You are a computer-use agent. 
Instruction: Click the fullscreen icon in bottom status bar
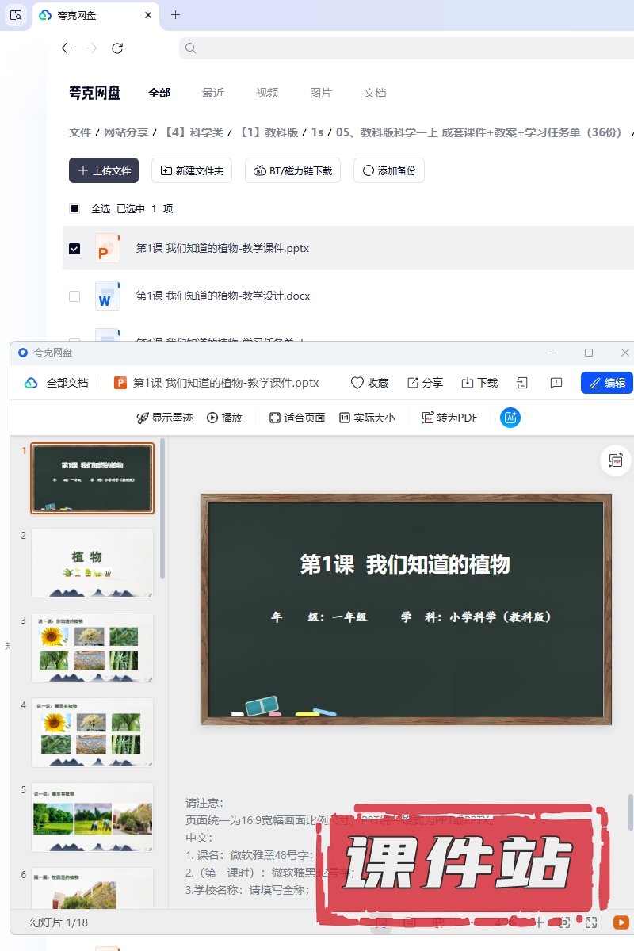(x=591, y=922)
